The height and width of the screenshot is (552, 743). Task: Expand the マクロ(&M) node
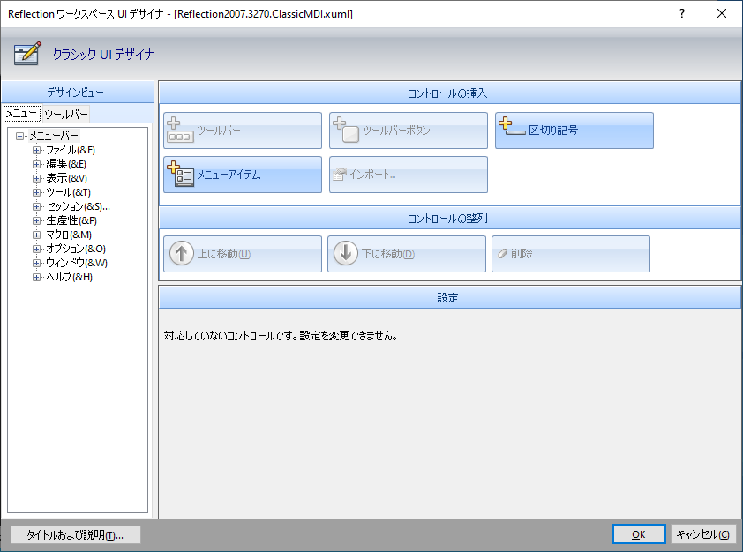36,235
